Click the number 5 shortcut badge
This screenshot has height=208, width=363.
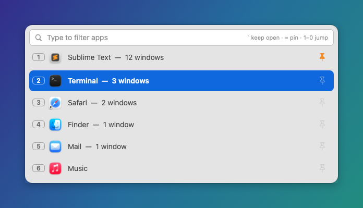(39, 146)
